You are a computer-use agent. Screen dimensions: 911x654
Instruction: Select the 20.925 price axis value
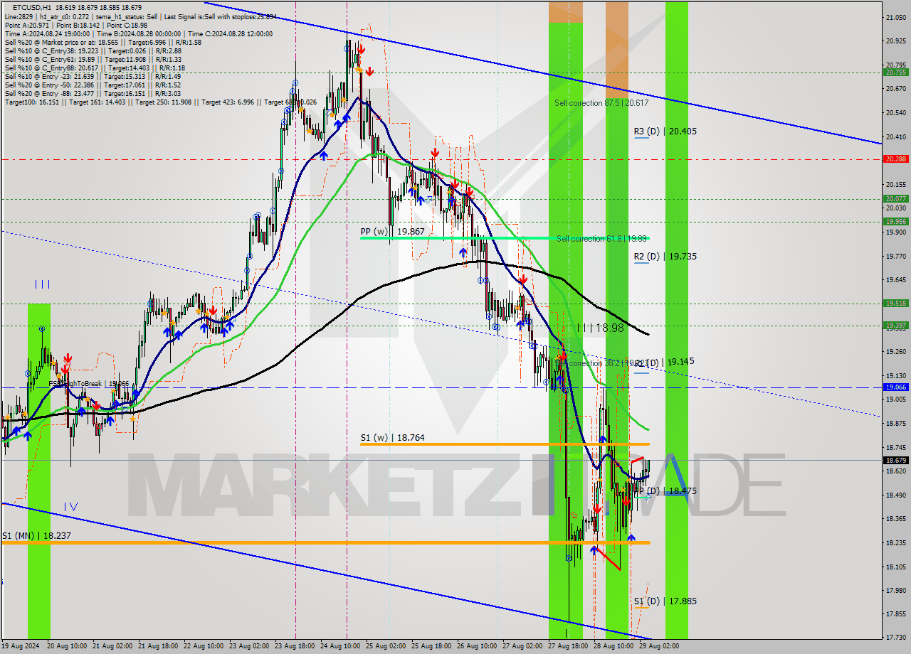coord(895,41)
